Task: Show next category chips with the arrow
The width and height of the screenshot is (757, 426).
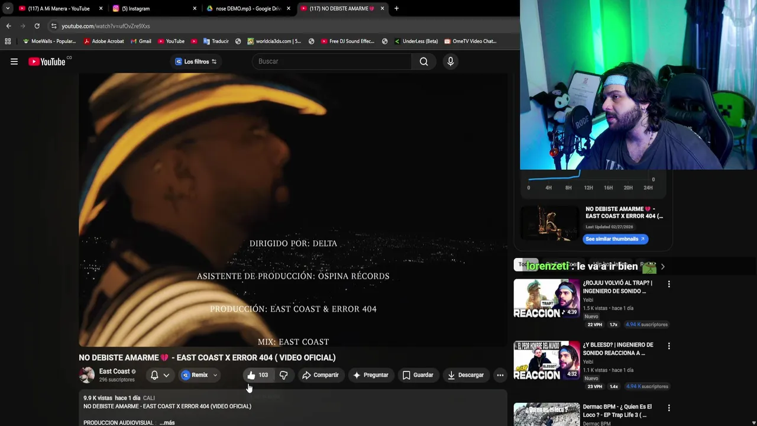Action: click(x=662, y=267)
